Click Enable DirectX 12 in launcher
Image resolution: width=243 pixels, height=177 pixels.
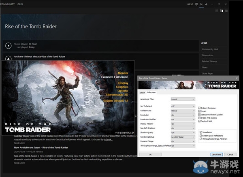[116, 101]
